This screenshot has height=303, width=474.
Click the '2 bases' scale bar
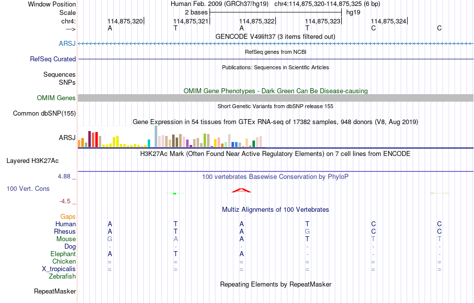pos(275,12)
